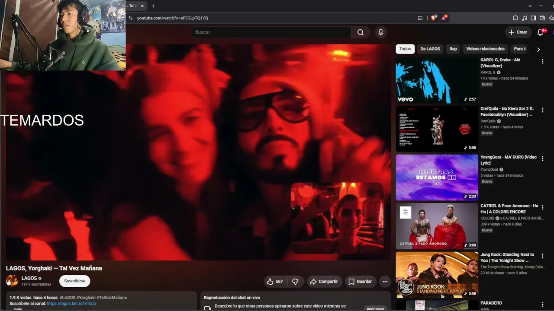The height and width of the screenshot is (311, 554).
Task: Click 'The Tonight Show Starring Jimmy Fallon' channel name
Action: (x=513, y=267)
